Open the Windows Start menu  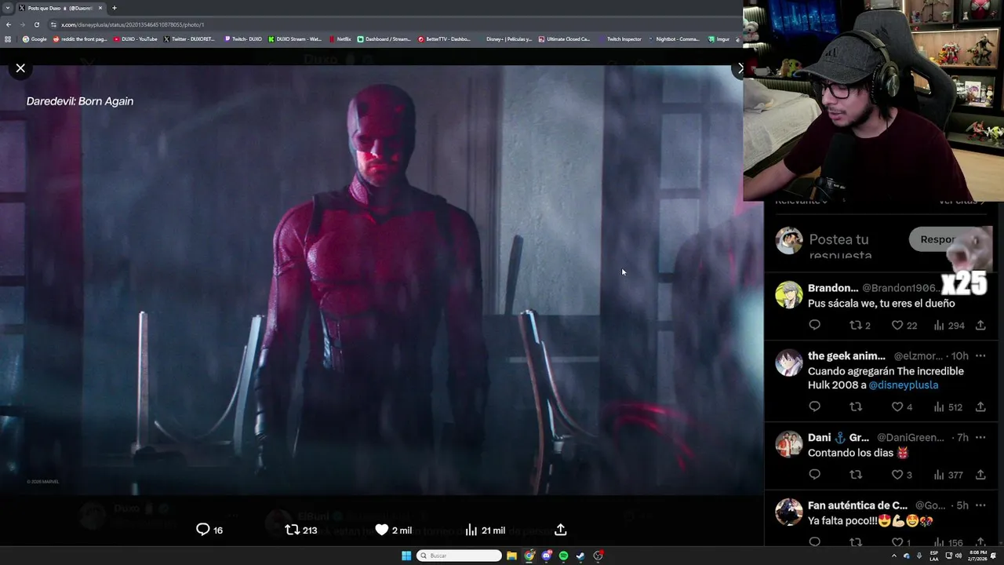406,556
